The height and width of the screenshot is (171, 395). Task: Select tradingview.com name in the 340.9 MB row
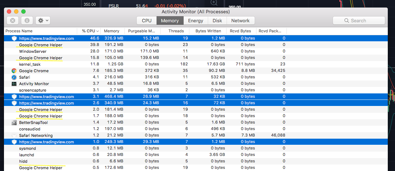coord(46,103)
